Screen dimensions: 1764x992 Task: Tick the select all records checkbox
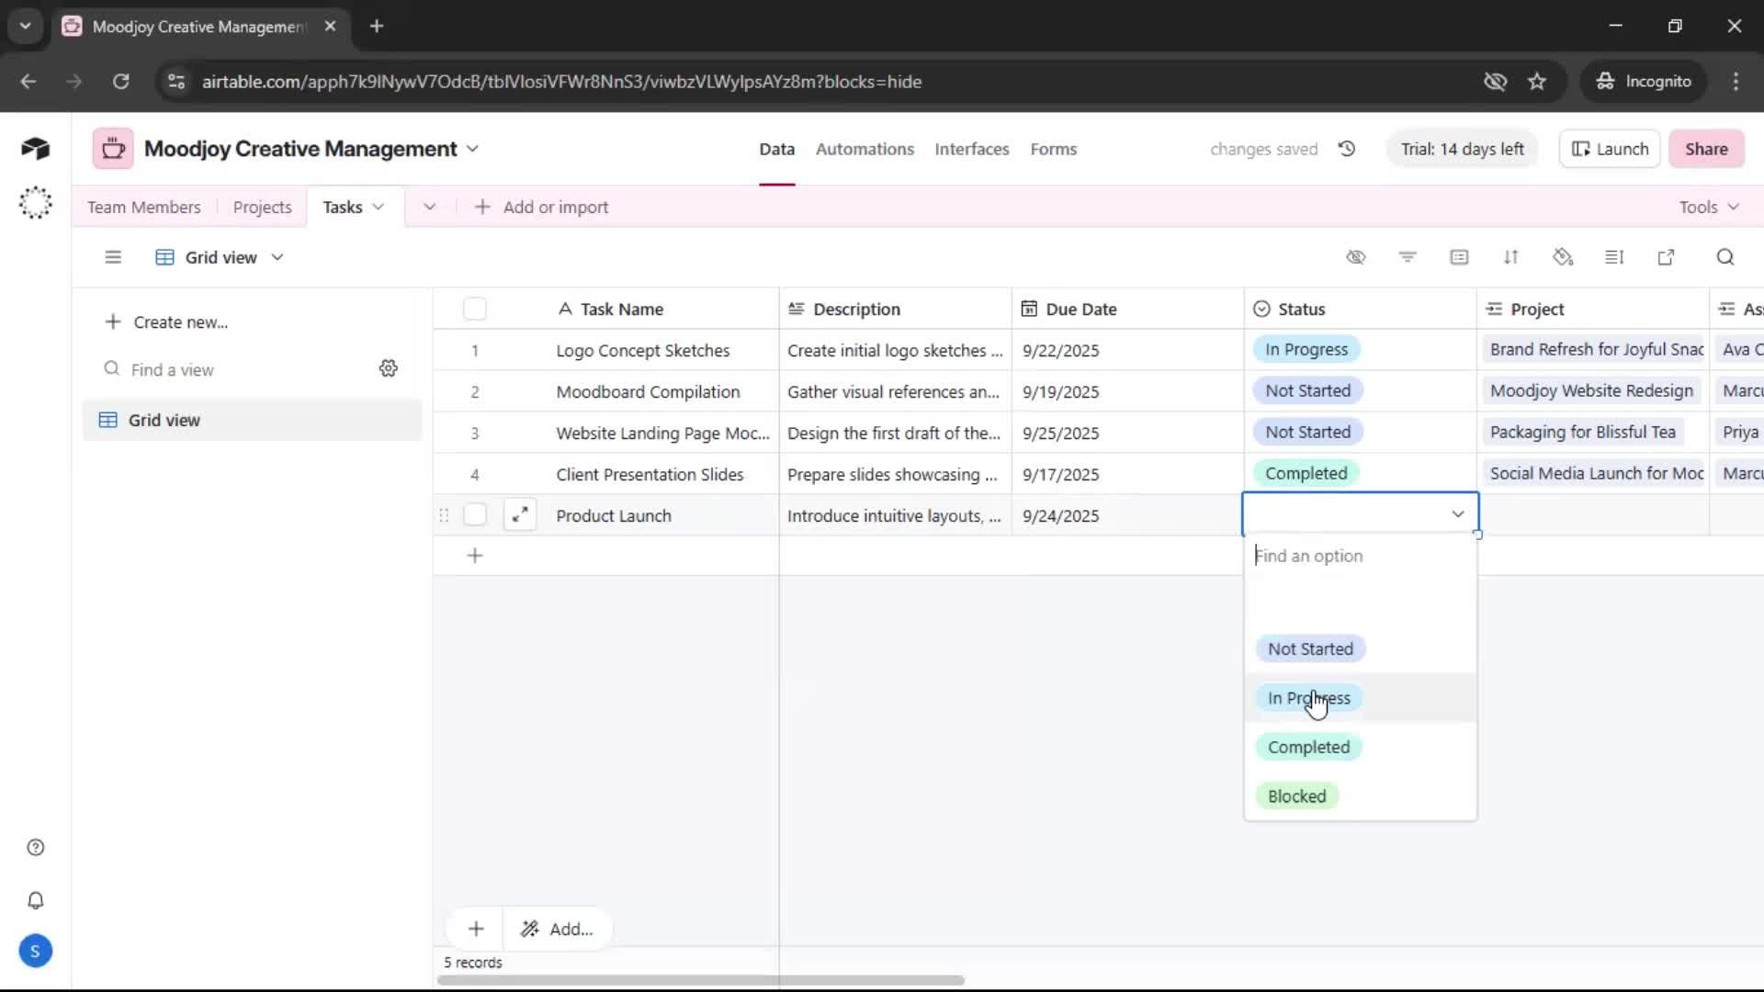475,310
